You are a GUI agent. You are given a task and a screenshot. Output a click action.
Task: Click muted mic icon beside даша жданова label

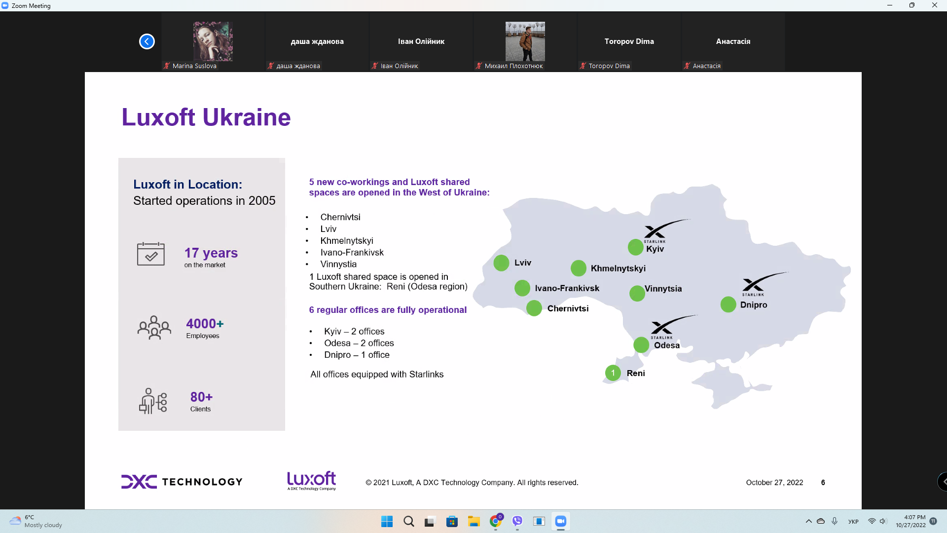coord(271,66)
